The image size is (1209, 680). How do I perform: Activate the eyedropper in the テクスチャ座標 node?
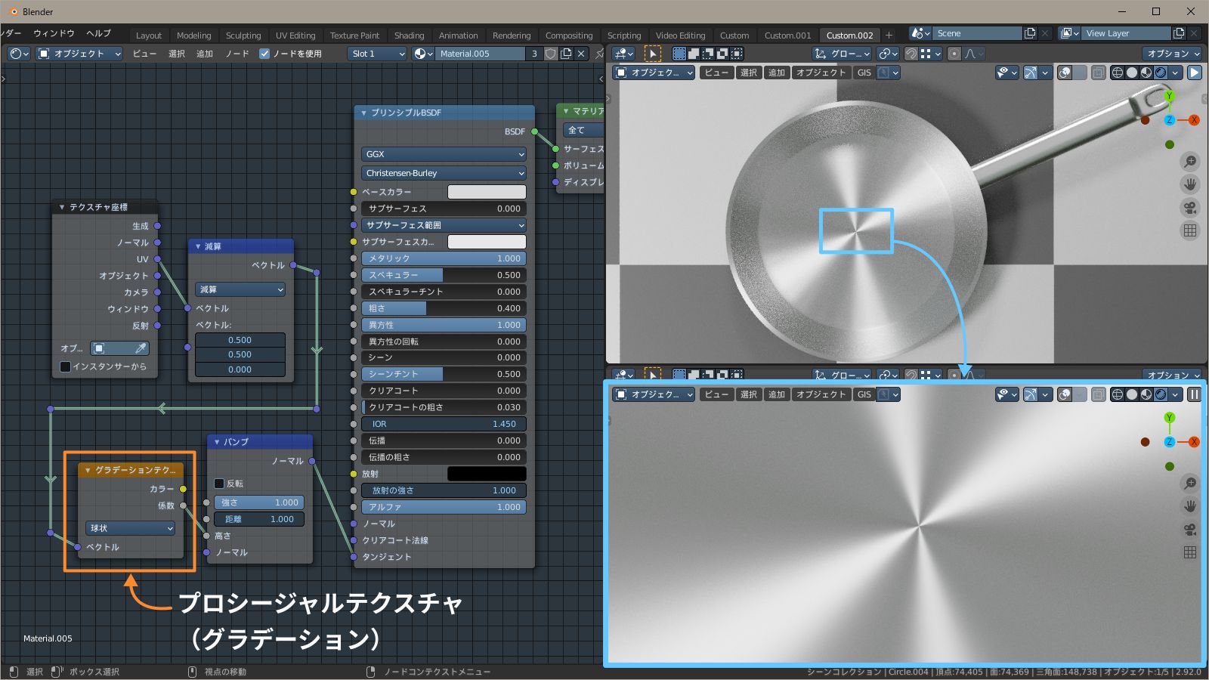pyautogui.click(x=139, y=348)
